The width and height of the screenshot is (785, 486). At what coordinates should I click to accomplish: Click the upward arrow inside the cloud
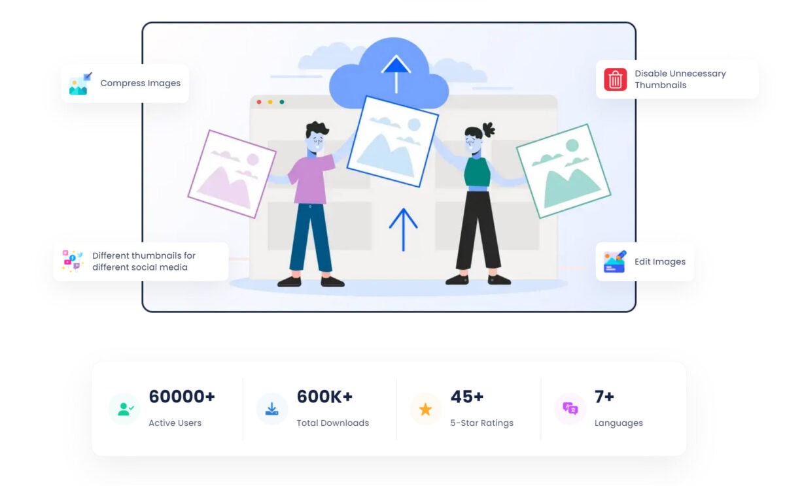(395, 69)
